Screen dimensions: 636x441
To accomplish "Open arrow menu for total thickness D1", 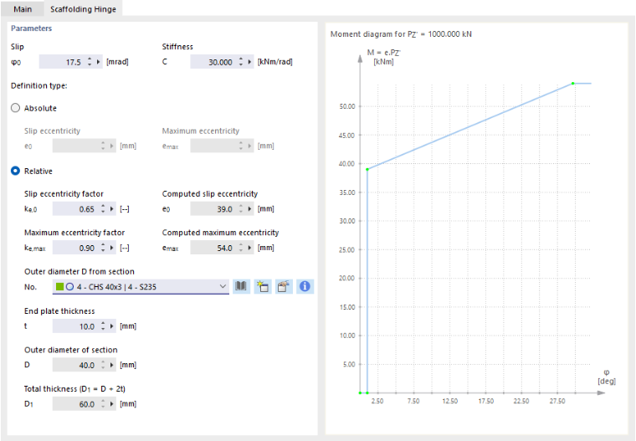I will coord(111,404).
